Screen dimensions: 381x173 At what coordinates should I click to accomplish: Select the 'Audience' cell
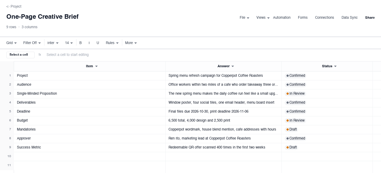90,85
